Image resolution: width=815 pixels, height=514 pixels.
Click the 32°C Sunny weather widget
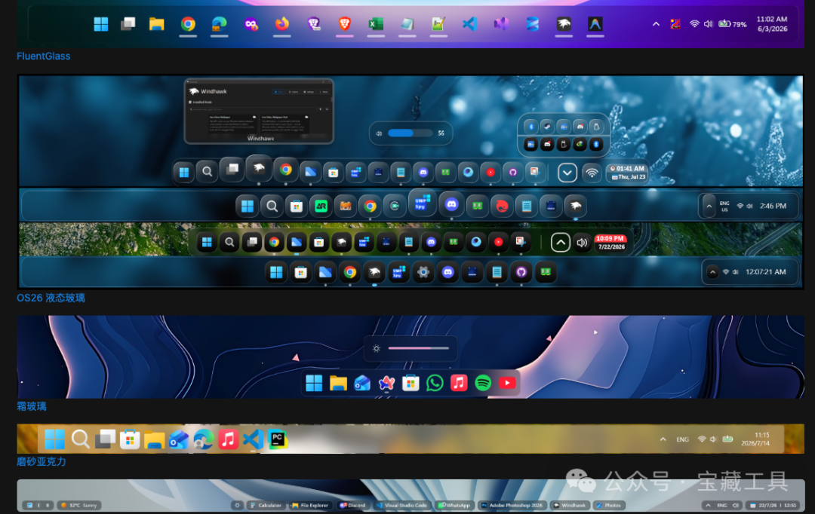[x=79, y=505]
